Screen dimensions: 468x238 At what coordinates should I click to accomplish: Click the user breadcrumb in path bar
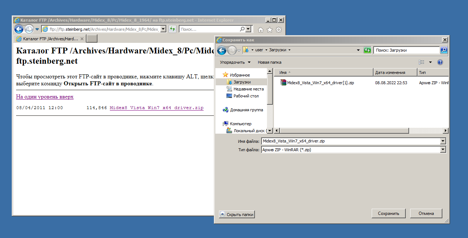(259, 50)
